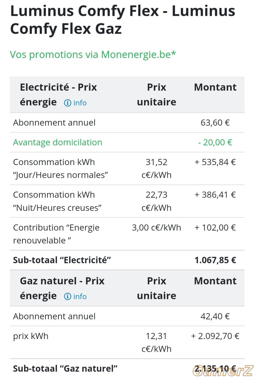Click the + 2.092,70 € gas amount
Screen dimensions: 254x378
(x=215, y=336)
